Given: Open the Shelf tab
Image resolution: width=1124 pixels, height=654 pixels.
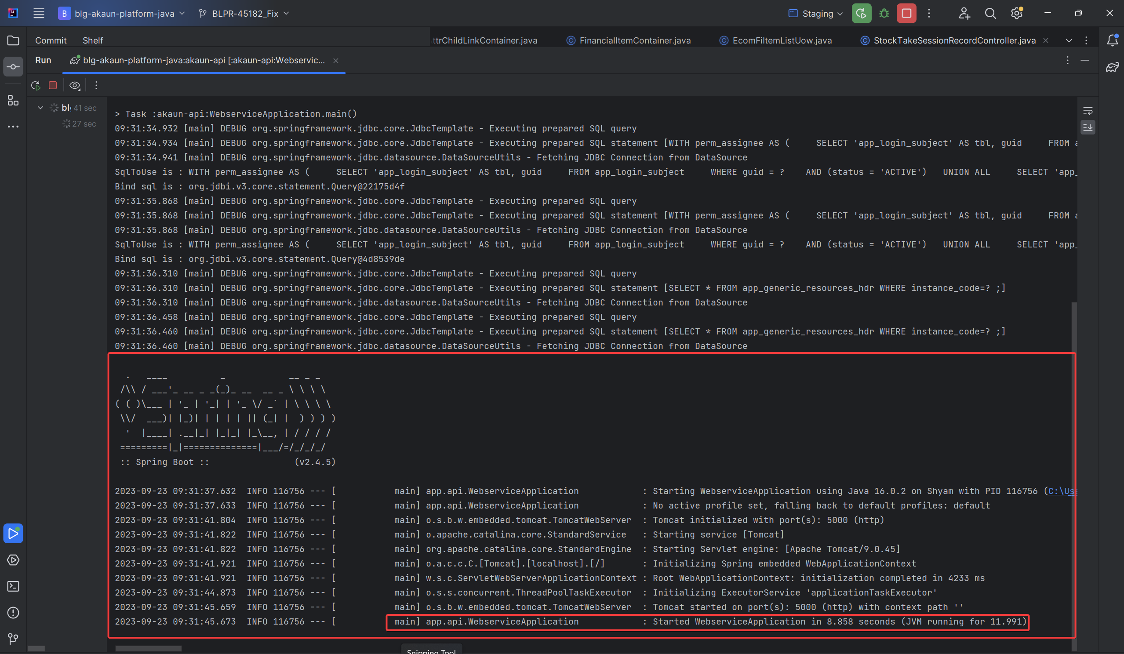Looking at the screenshot, I should coord(92,40).
